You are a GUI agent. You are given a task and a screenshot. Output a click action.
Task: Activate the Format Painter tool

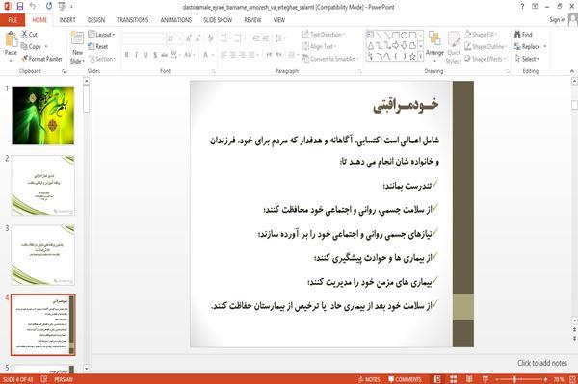pos(41,59)
